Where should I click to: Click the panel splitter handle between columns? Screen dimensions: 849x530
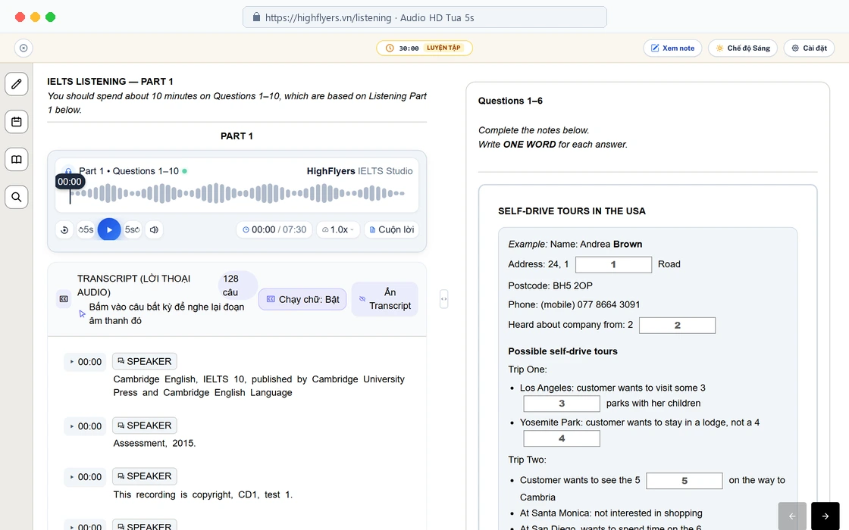coord(444,299)
